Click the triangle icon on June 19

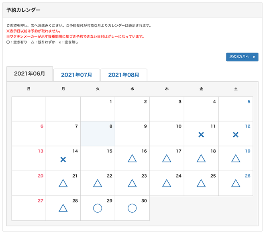[236, 158]
